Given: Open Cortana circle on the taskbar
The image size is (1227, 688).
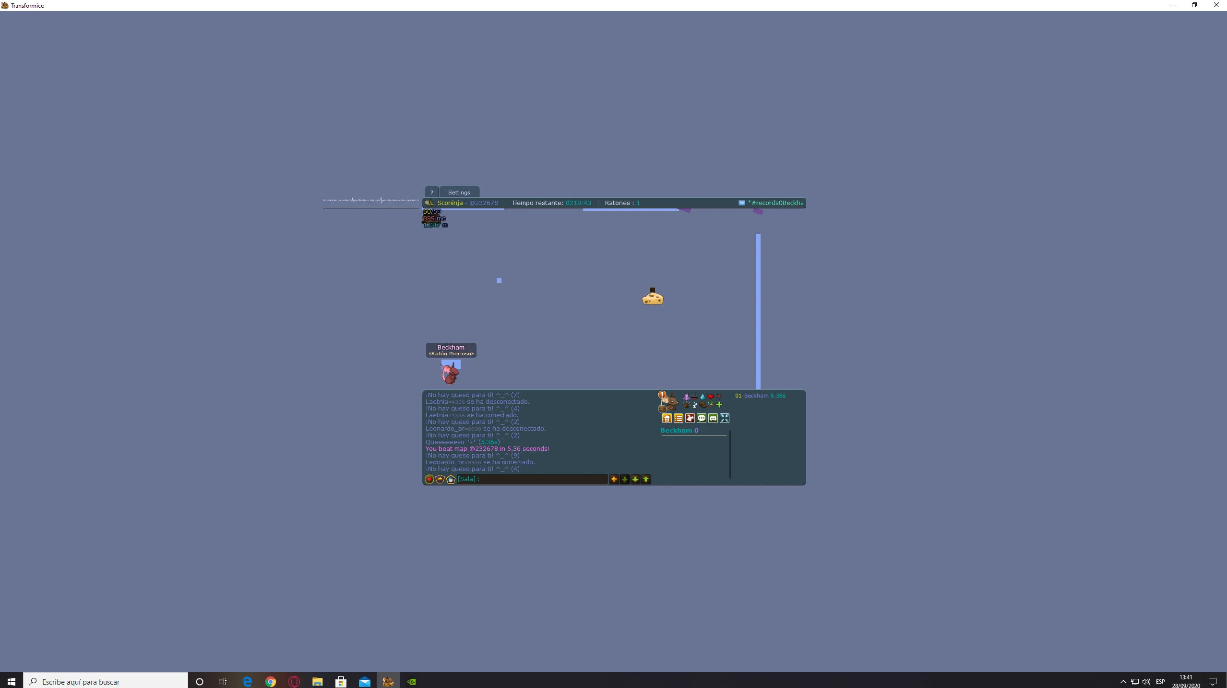Looking at the screenshot, I should click(200, 681).
